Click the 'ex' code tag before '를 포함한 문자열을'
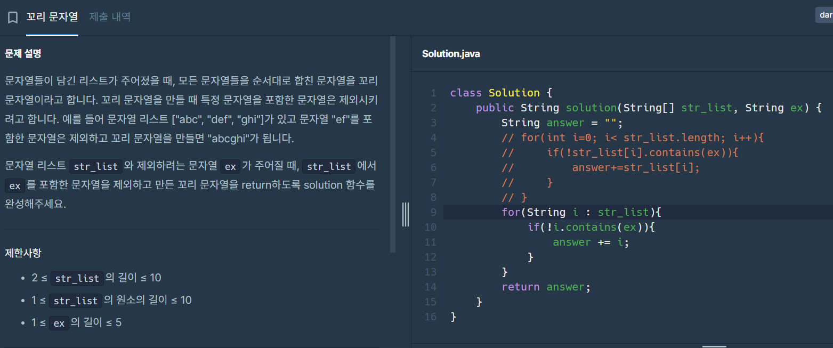Image resolution: width=833 pixels, height=348 pixels. click(x=15, y=185)
